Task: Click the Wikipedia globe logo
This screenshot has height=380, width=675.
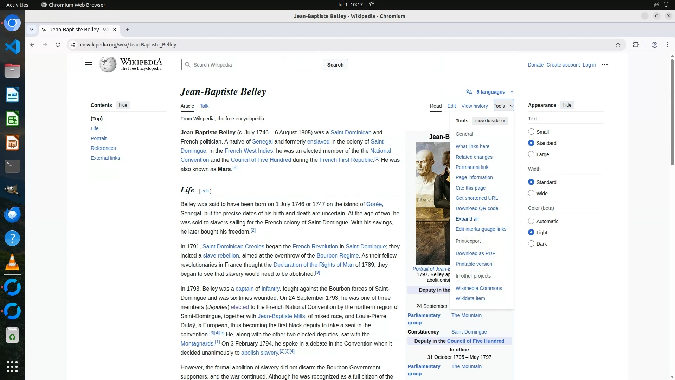Action: [x=108, y=65]
